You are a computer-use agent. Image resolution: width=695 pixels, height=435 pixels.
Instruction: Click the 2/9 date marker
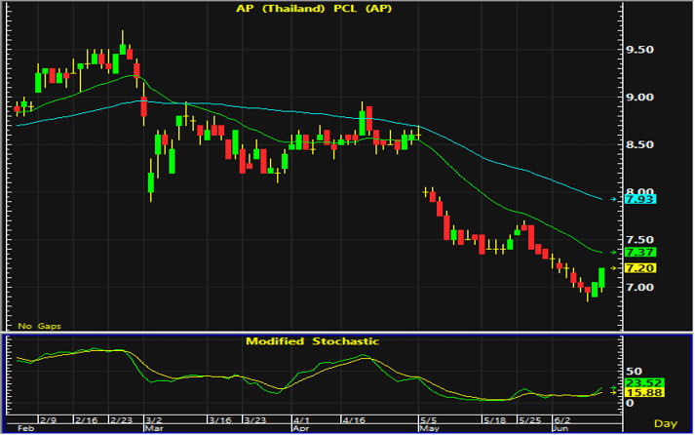tap(48, 419)
